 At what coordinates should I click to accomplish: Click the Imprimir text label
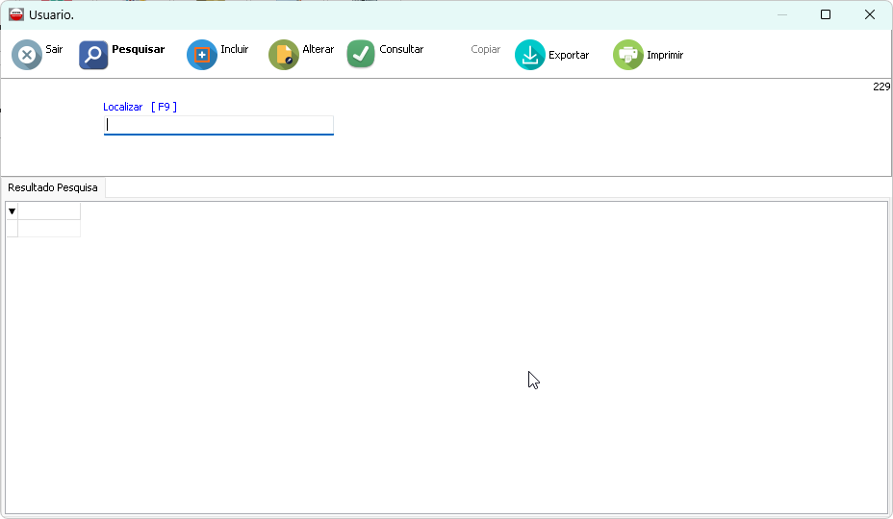click(x=665, y=55)
